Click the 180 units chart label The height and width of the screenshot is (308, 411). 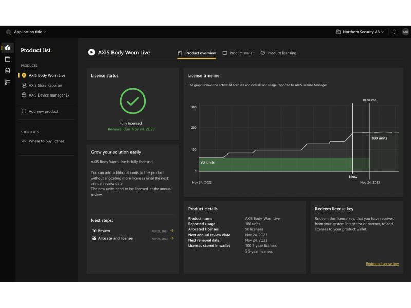click(379, 138)
